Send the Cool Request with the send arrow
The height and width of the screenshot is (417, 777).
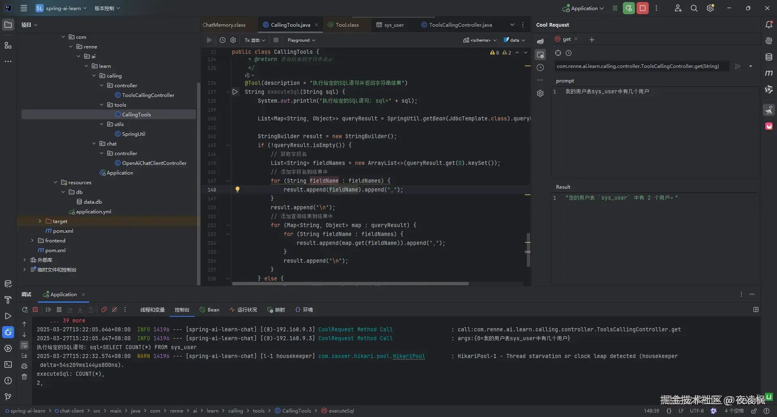pos(738,66)
